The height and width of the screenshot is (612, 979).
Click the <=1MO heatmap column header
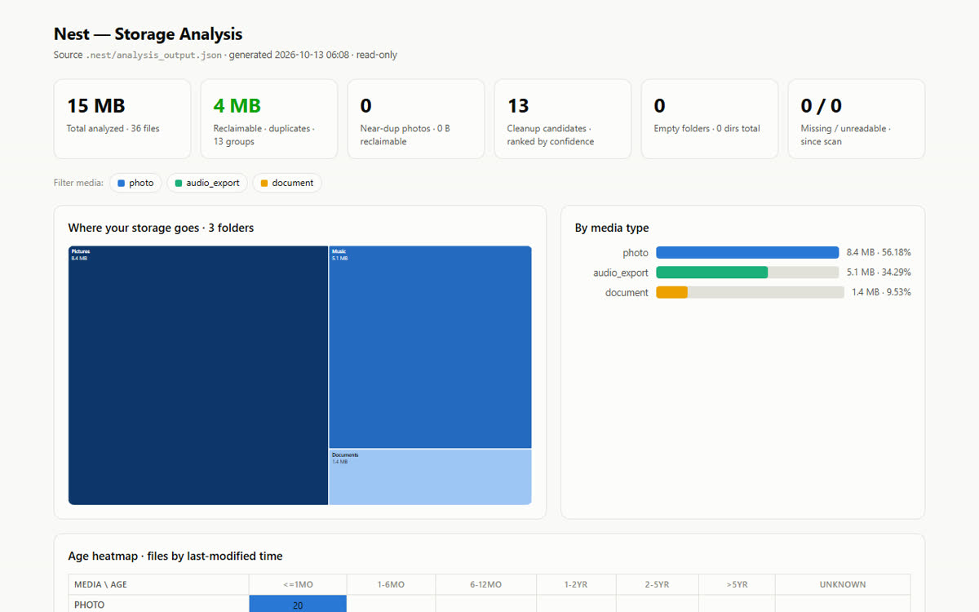click(x=298, y=584)
